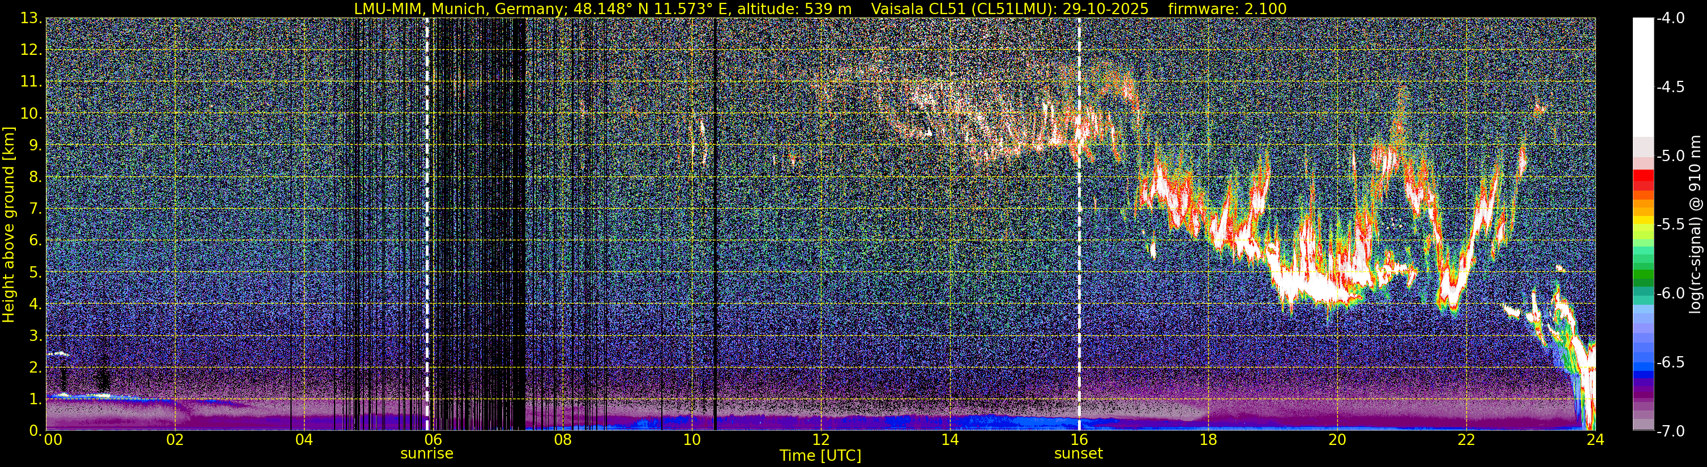Click the station location text in the title
This screenshot has height=467, width=1707.
[x=602, y=8]
